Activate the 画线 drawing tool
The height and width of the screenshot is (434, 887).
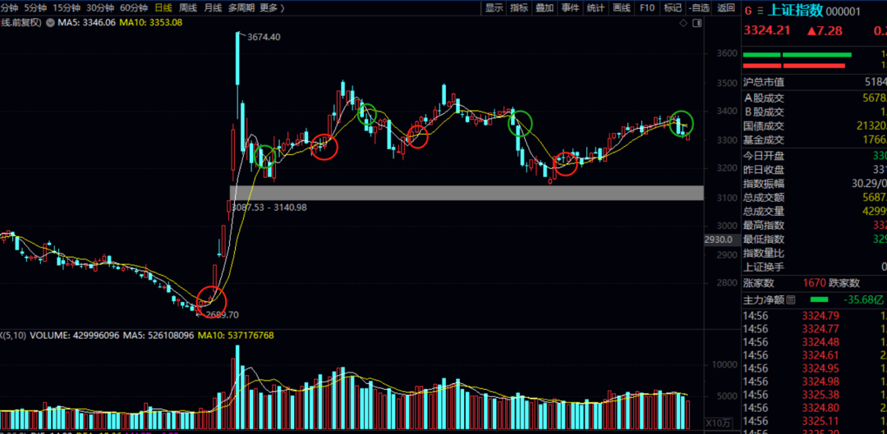pyautogui.click(x=622, y=8)
